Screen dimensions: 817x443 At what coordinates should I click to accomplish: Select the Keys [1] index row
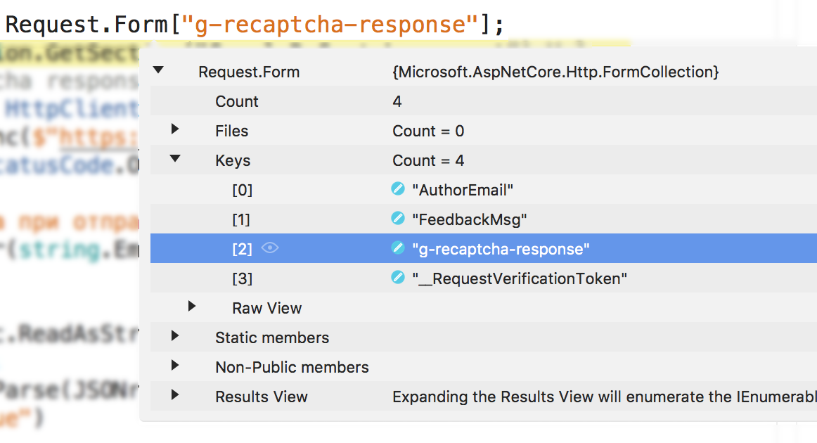pos(240,220)
